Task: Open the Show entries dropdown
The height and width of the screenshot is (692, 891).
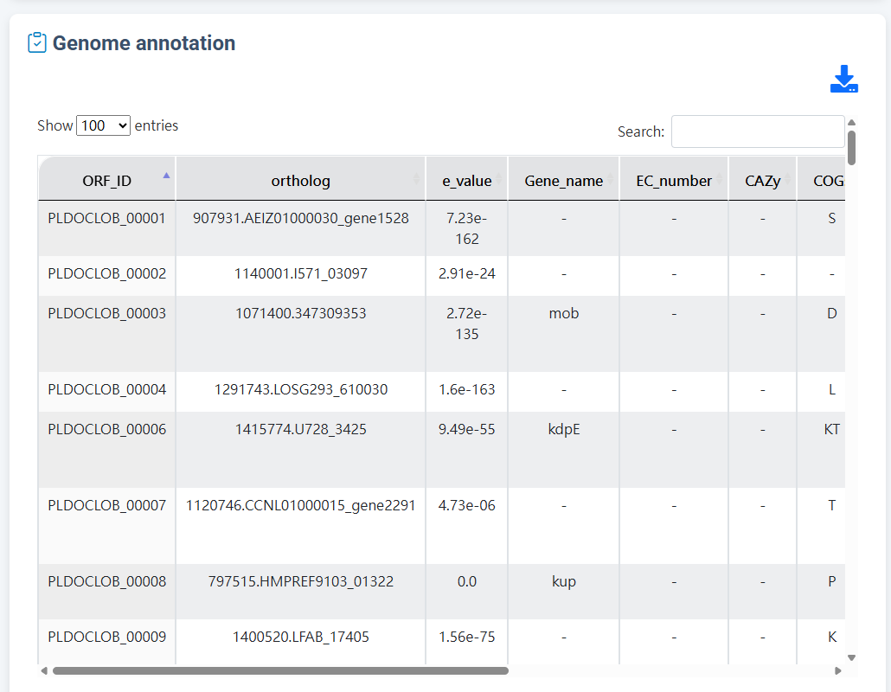Action: [103, 125]
